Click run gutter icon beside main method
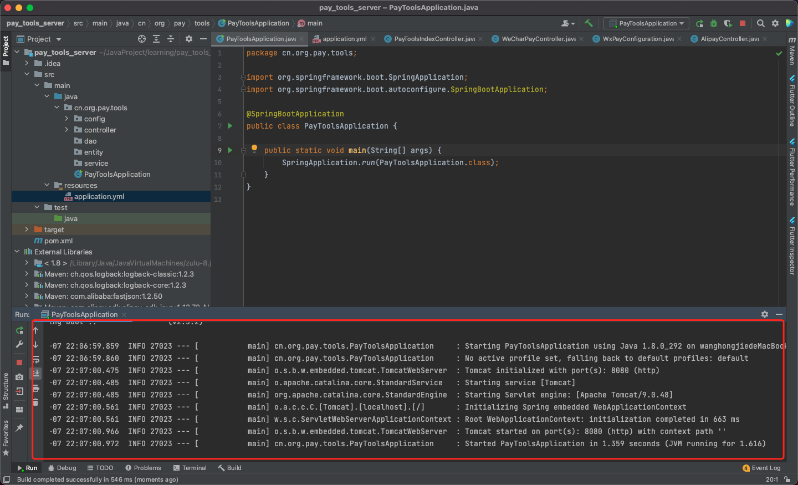This screenshot has width=798, height=485. 230,150
